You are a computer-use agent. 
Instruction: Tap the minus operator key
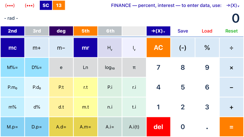pyautogui.click(x=231, y=88)
